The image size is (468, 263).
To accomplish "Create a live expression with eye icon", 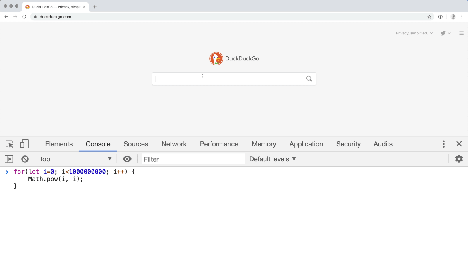I will [x=127, y=159].
